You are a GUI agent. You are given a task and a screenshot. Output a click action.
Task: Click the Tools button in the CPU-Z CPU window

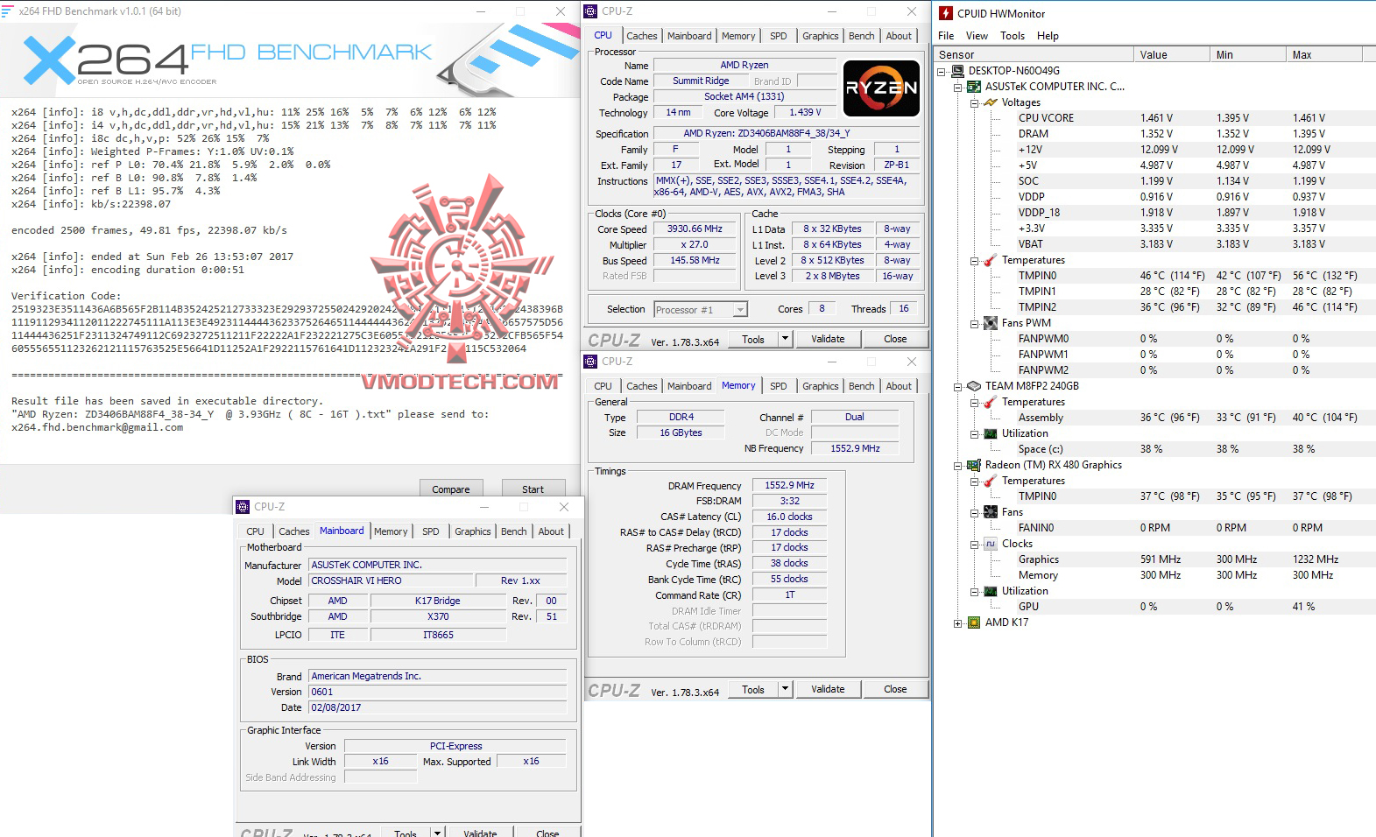(x=753, y=339)
